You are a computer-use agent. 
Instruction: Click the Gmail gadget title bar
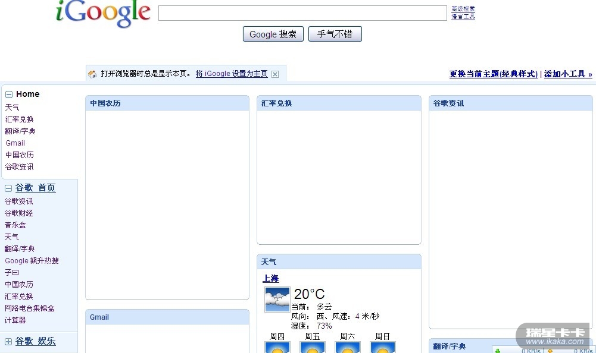click(x=167, y=317)
